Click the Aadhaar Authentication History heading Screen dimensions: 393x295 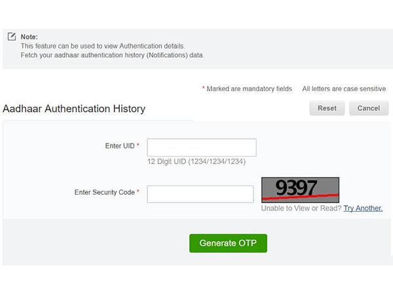[74, 109]
